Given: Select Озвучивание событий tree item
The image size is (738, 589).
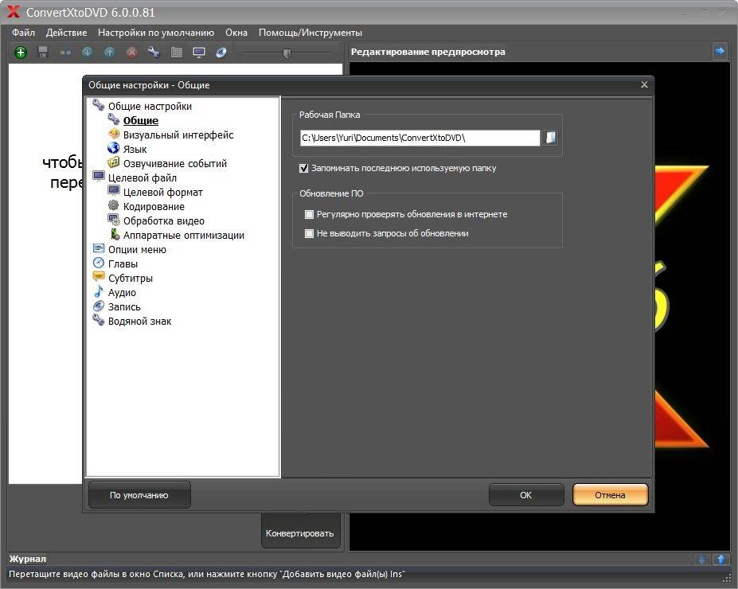Looking at the screenshot, I should (175, 164).
